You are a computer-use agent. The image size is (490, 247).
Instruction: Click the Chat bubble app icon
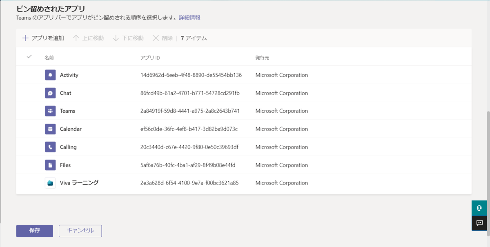pos(50,93)
